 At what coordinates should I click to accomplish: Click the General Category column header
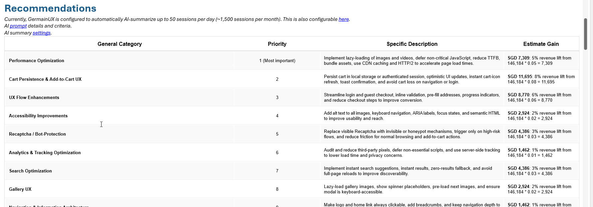click(120, 44)
